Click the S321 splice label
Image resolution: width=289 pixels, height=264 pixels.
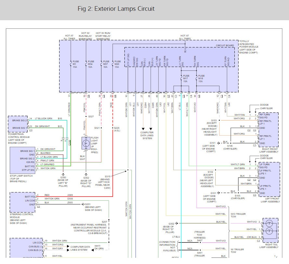pyautogui.click(x=97, y=128)
